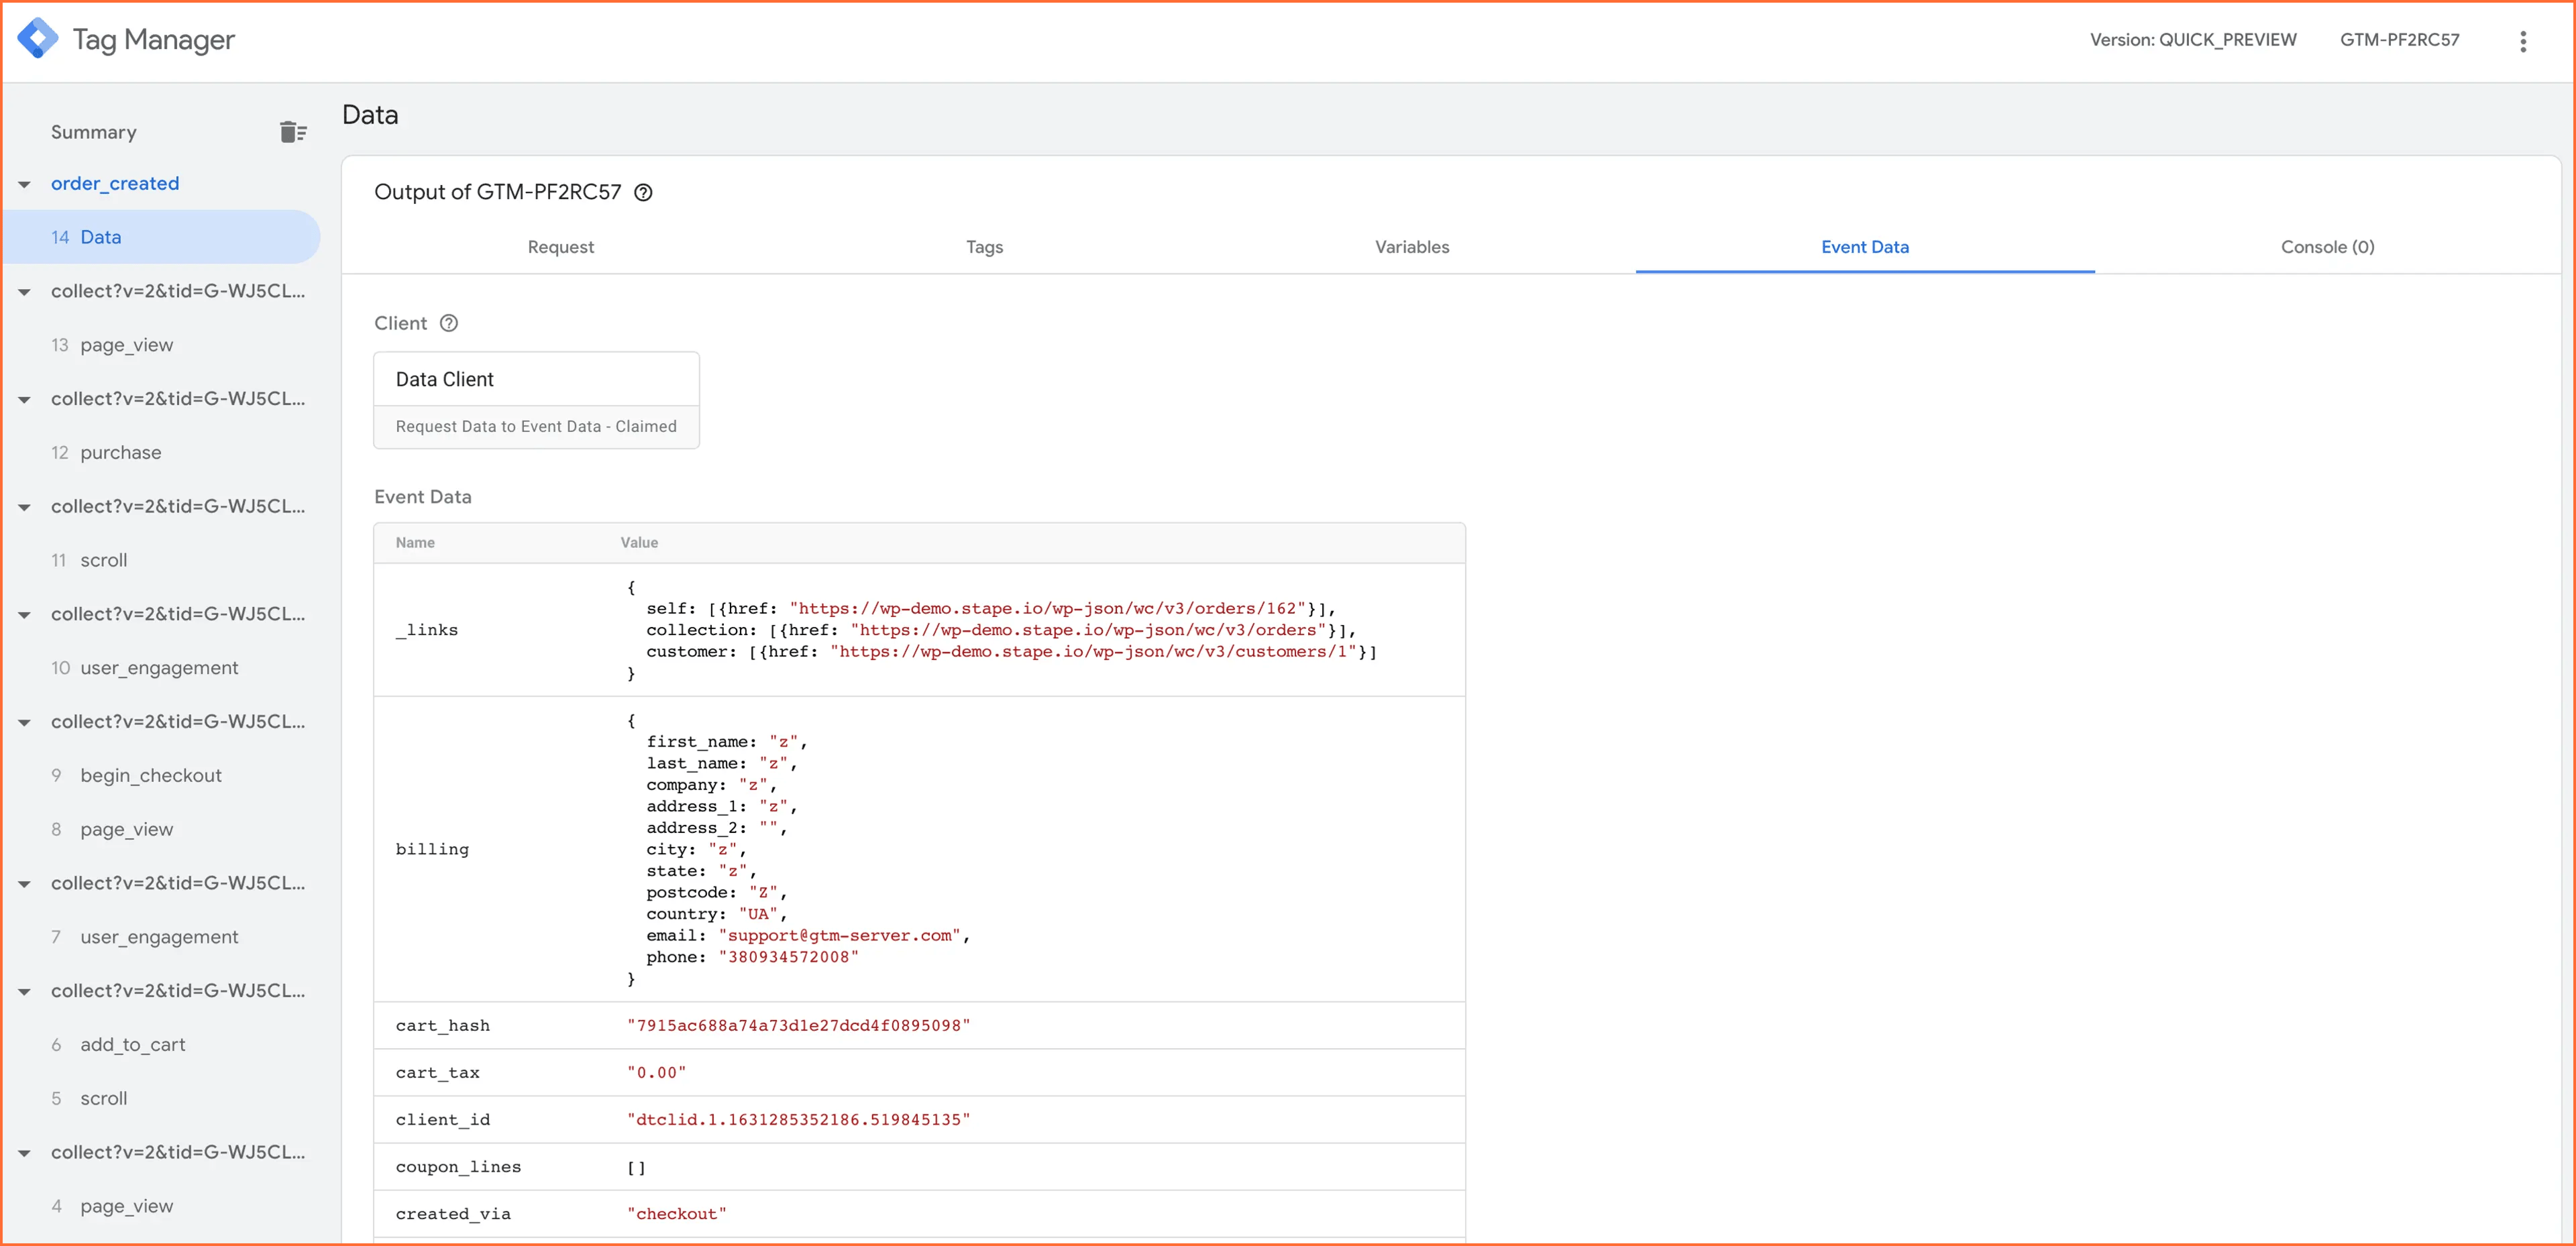This screenshot has width=2576, height=1246.
Task: Select event 12 purchase
Action: click(162, 453)
